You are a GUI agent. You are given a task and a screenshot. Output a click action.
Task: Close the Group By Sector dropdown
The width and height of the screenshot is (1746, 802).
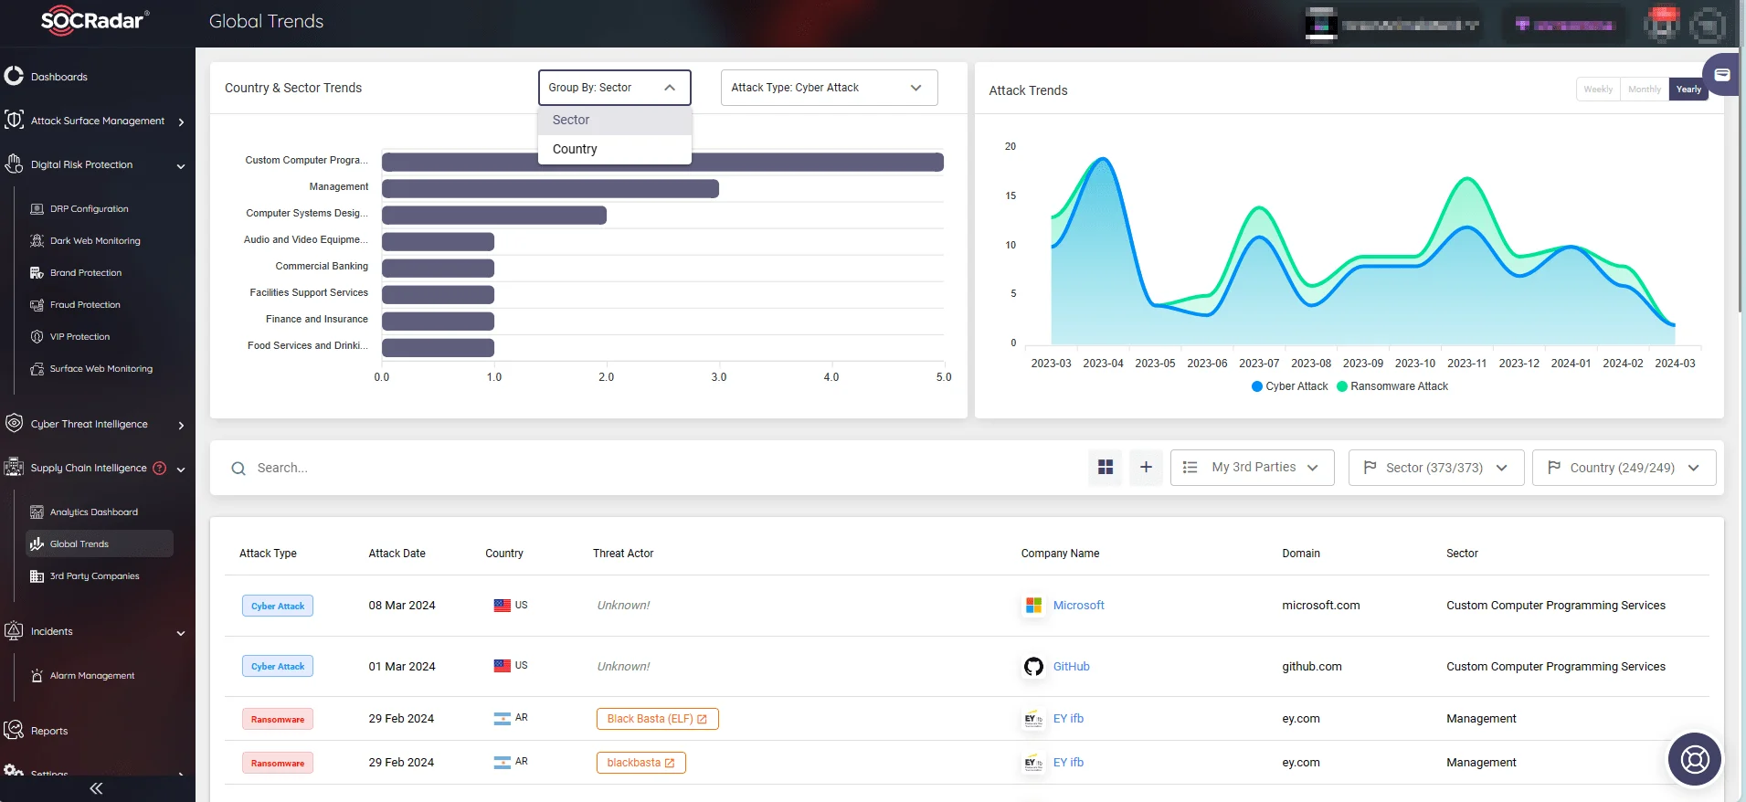[614, 88]
